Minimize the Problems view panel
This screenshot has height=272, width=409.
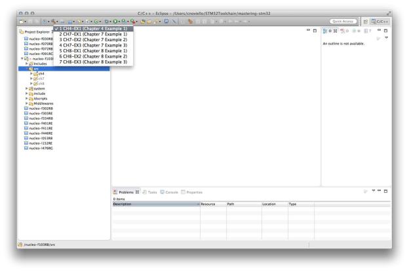(x=379, y=191)
